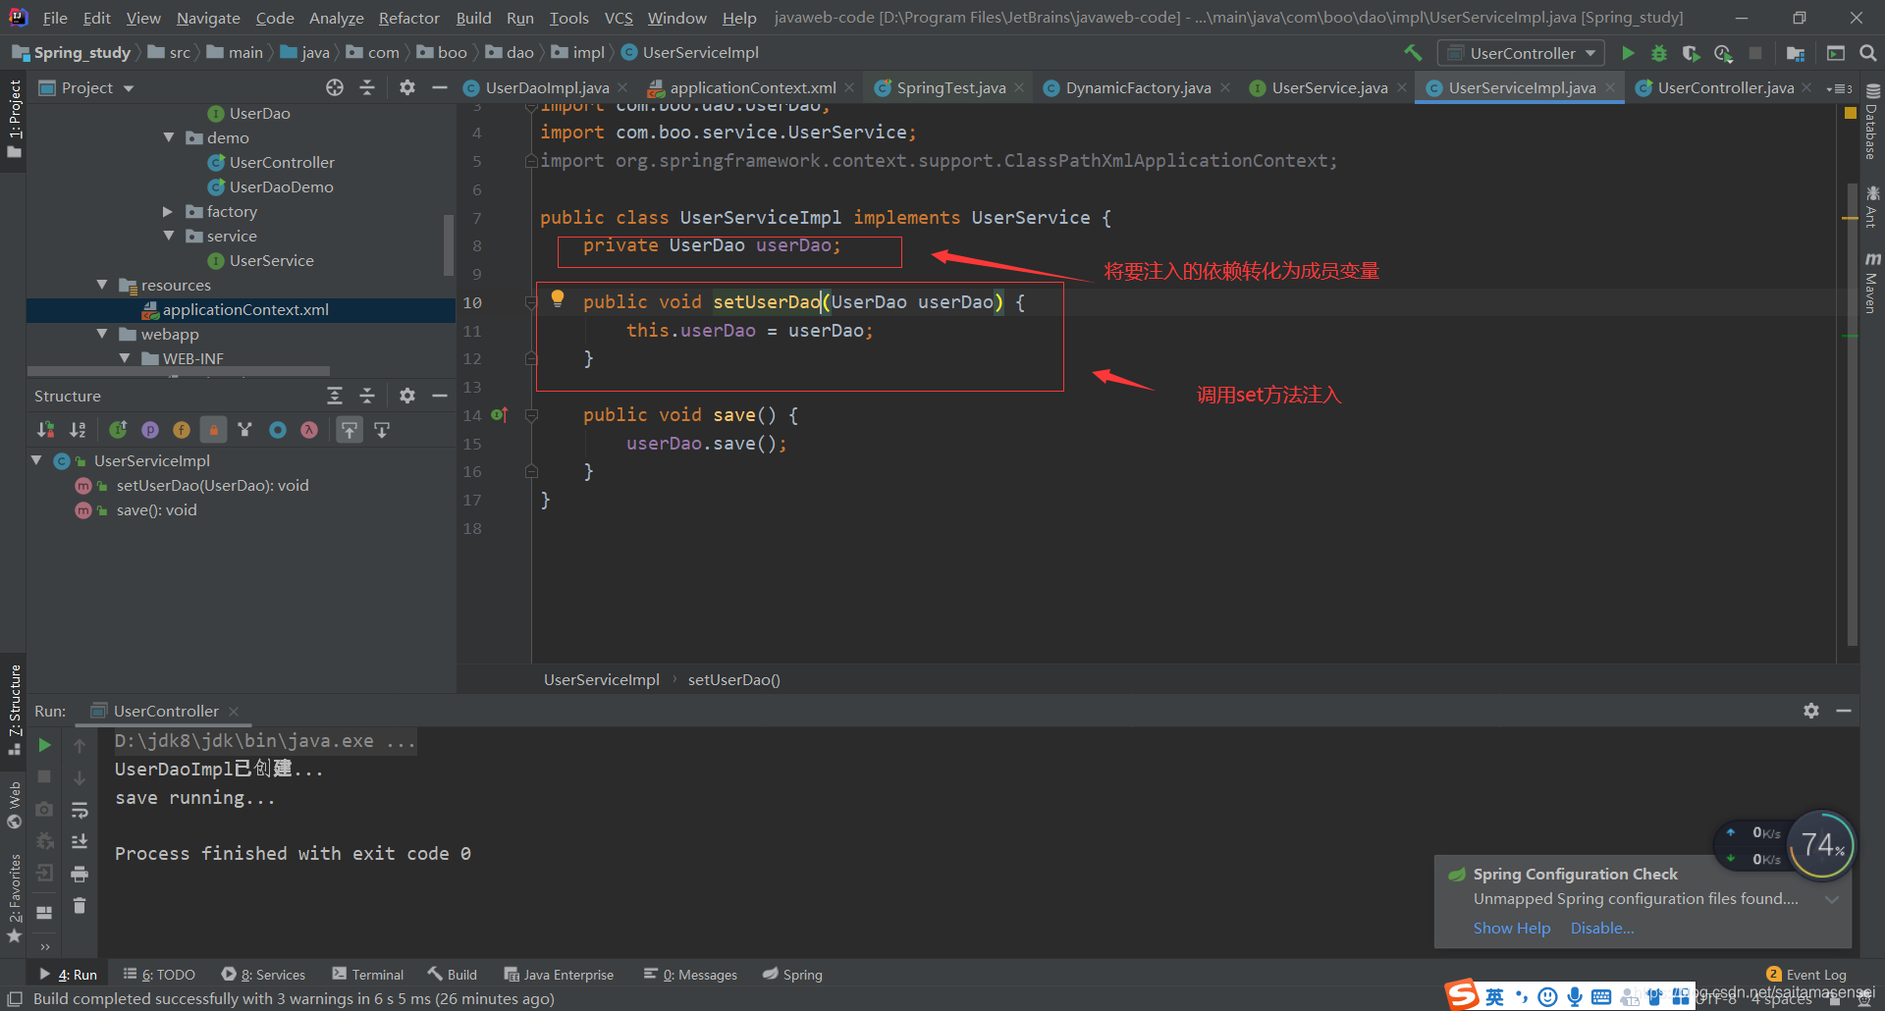Screen dimensions: 1885x1011
Task: Click the setUserDao() breadcrumb
Action: pos(733,679)
